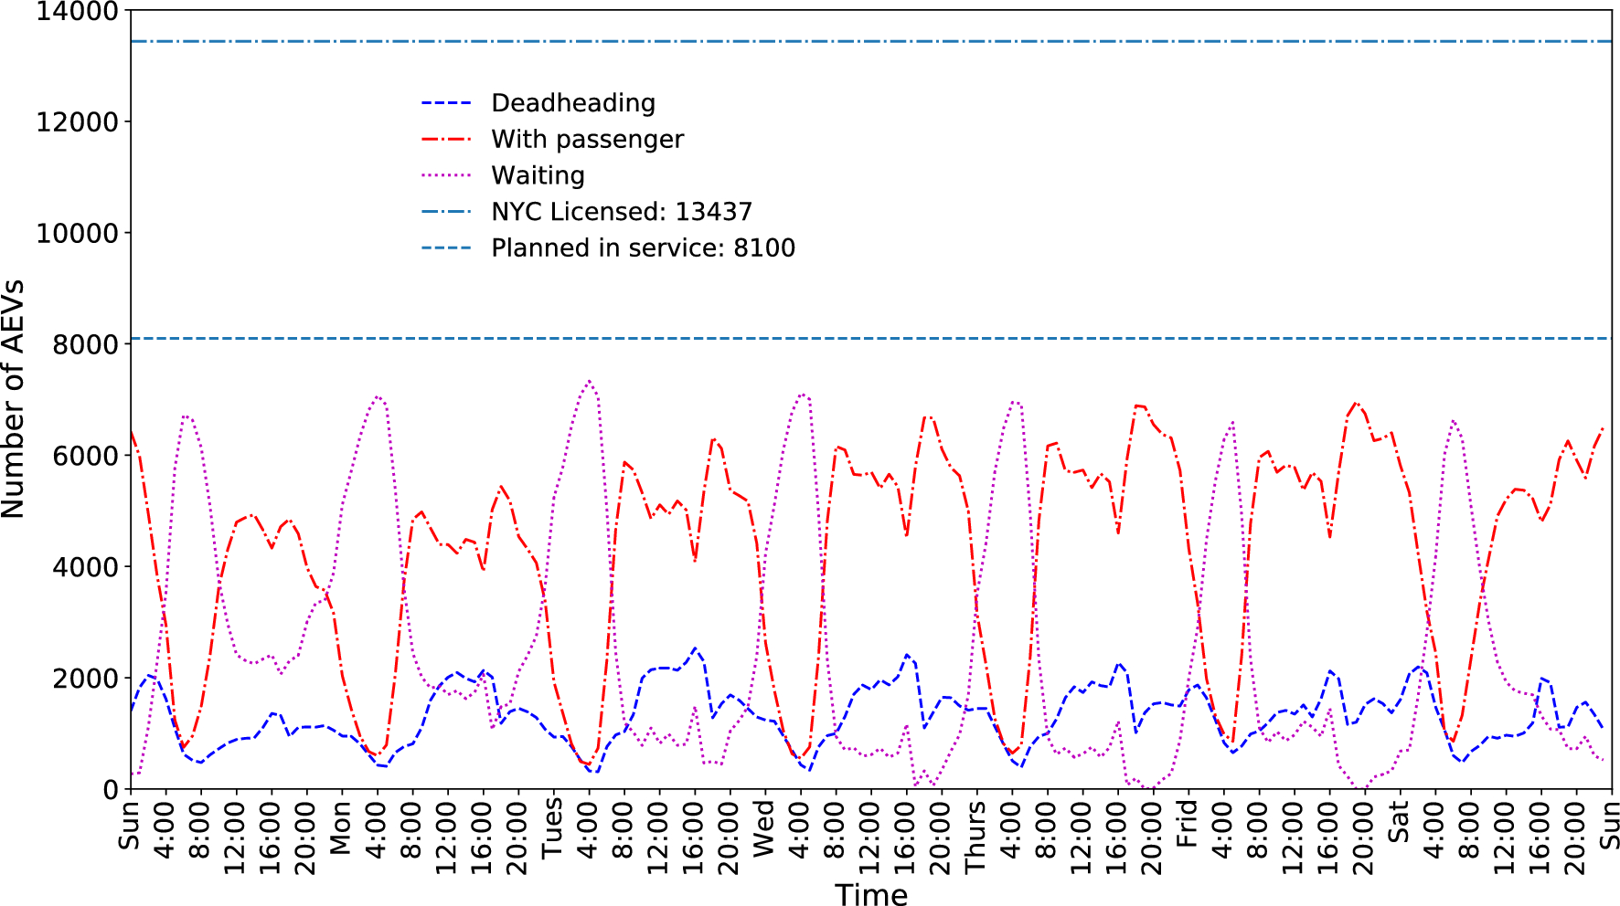
Task: Click the '20:00' tick label just before Frid
Action: [x=1152, y=838]
